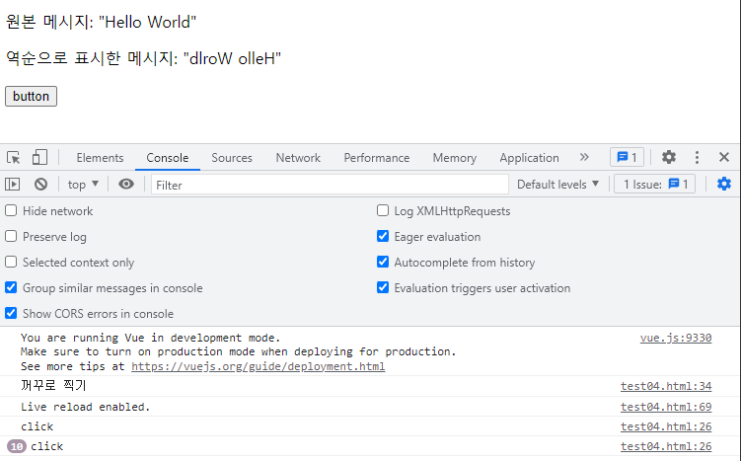Viewport: 741px width, 461px height.
Task: Open the issues counter badge in tab bar
Action: [628, 157]
